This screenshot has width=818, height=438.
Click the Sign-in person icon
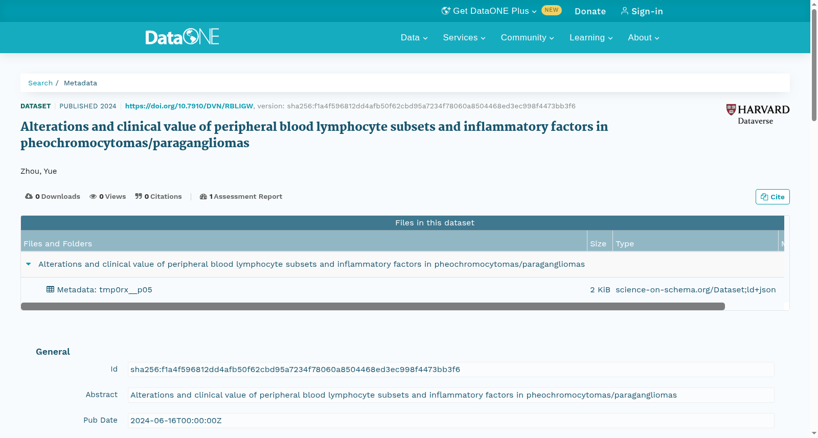coord(625,11)
